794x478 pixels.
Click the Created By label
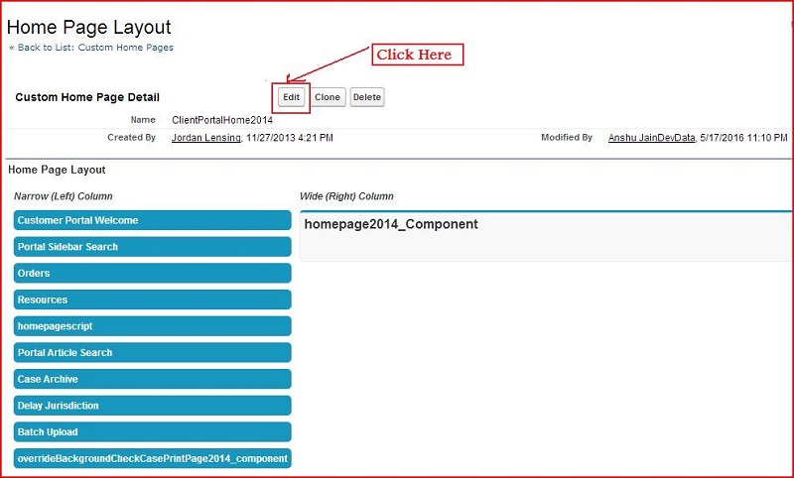(132, 137)
